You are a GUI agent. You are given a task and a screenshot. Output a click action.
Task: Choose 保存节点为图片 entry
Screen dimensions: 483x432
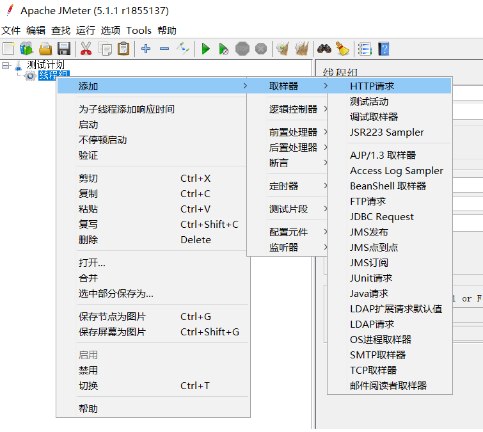(x=152, y=316)
